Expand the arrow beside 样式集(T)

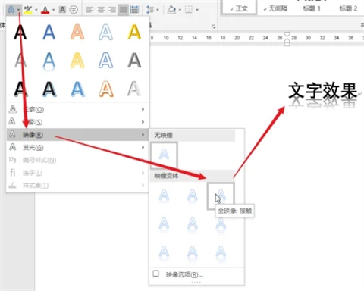point(143,186)
